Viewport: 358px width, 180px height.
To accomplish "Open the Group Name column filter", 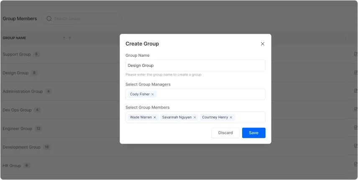I will point(70,38).
